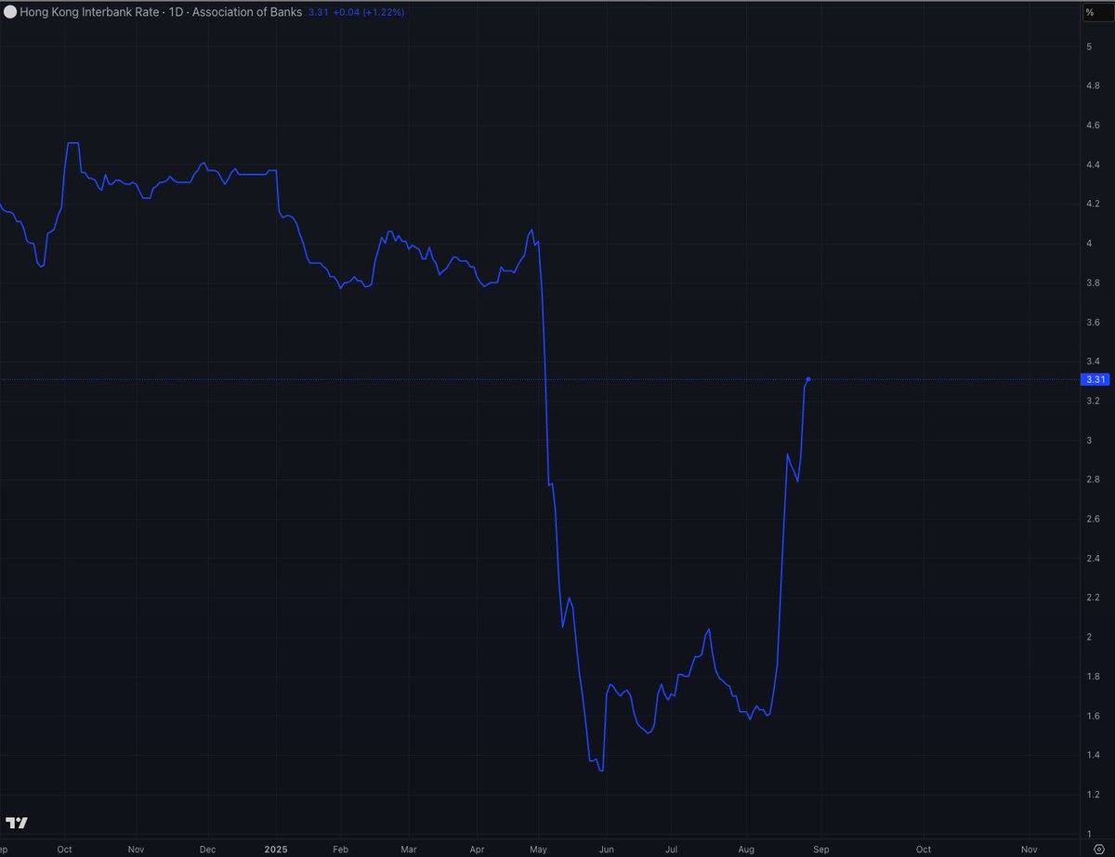Click the last data point dot on line
Viewport: 1115px width, 857px height.
(x=808, y=379)
